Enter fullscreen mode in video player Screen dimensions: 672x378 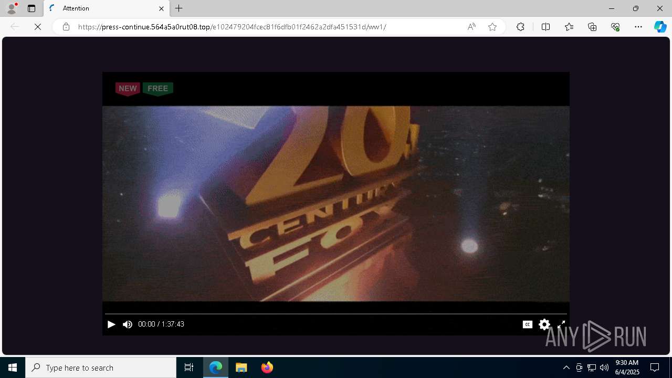pos(561,324)
